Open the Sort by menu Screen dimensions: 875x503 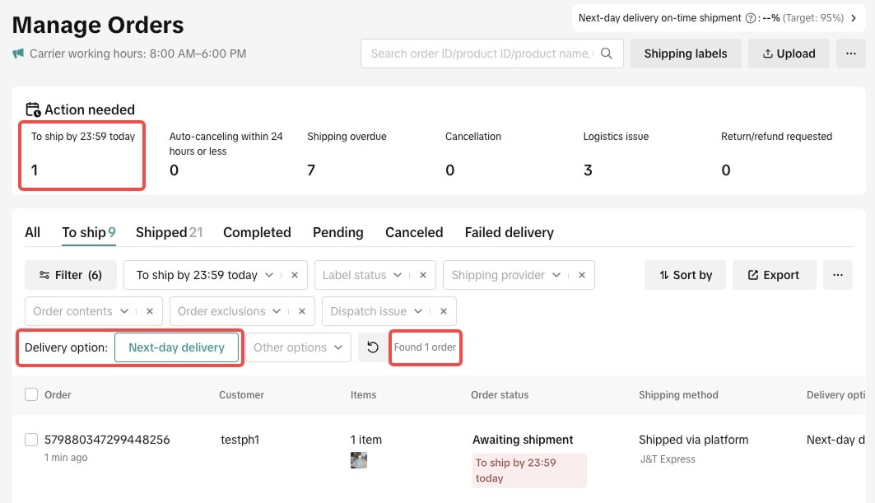[x=685, y=275]
